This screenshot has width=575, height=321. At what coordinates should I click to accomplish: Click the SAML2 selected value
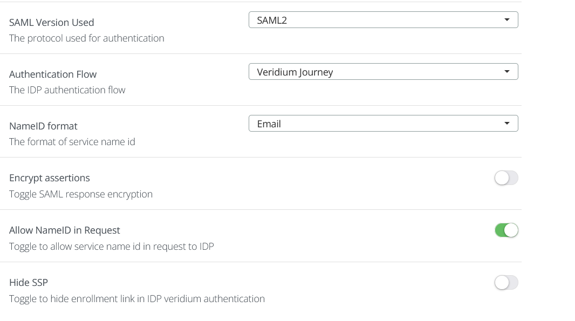coord(271,19)
